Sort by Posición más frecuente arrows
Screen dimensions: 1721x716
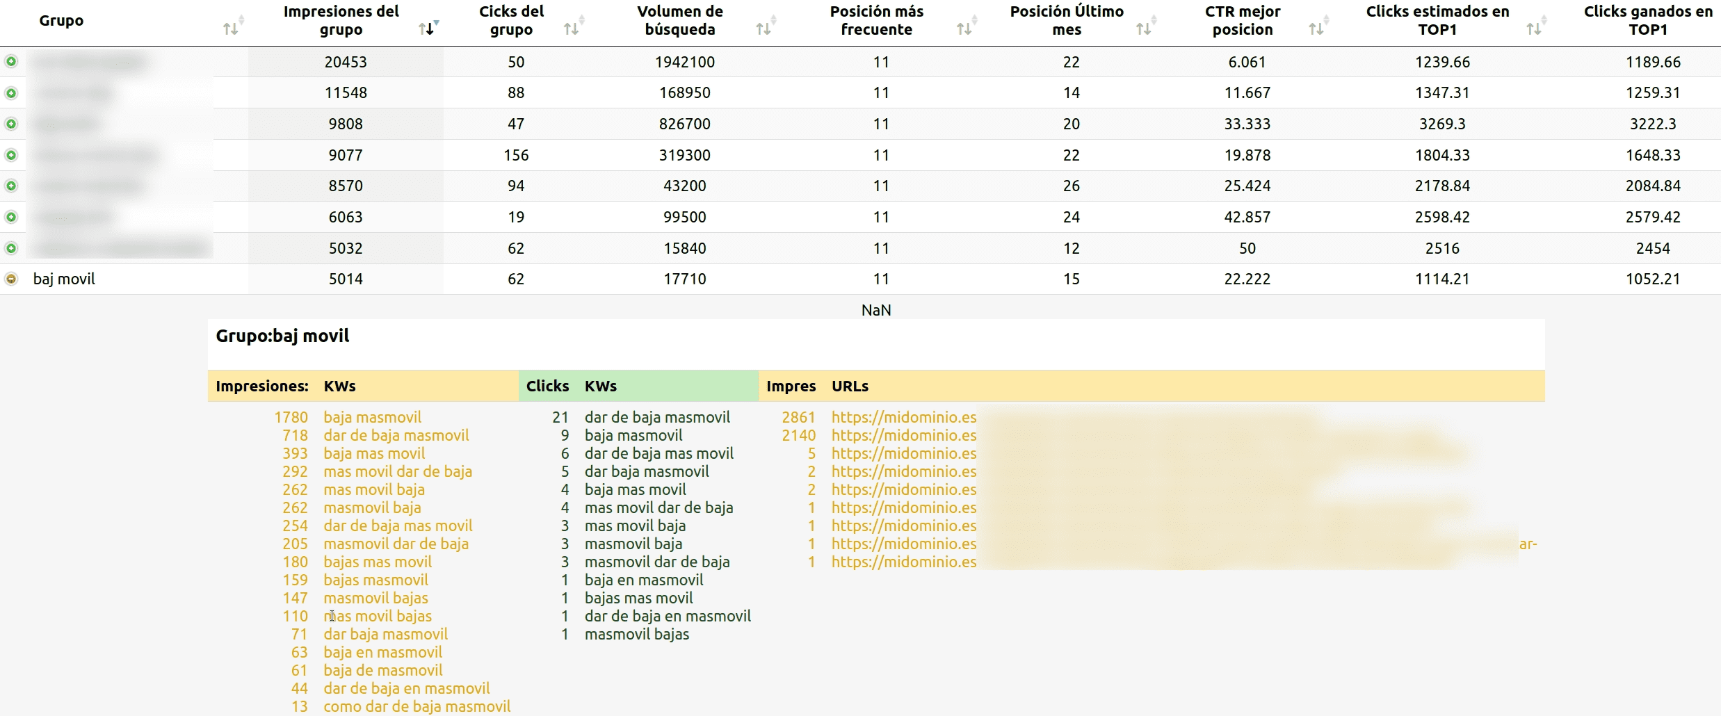[966, 26]
